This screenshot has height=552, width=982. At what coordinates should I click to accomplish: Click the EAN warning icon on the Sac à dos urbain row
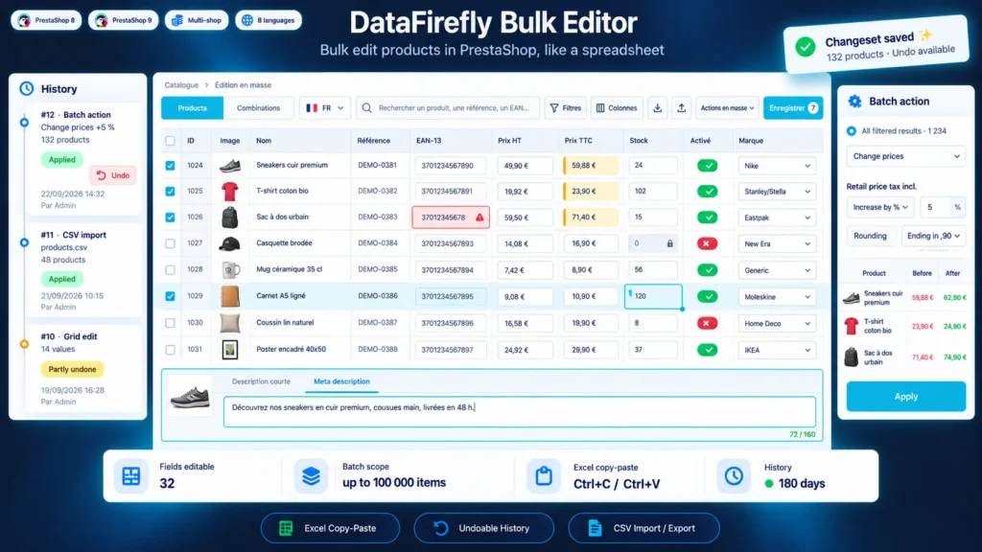click(479, 218)
